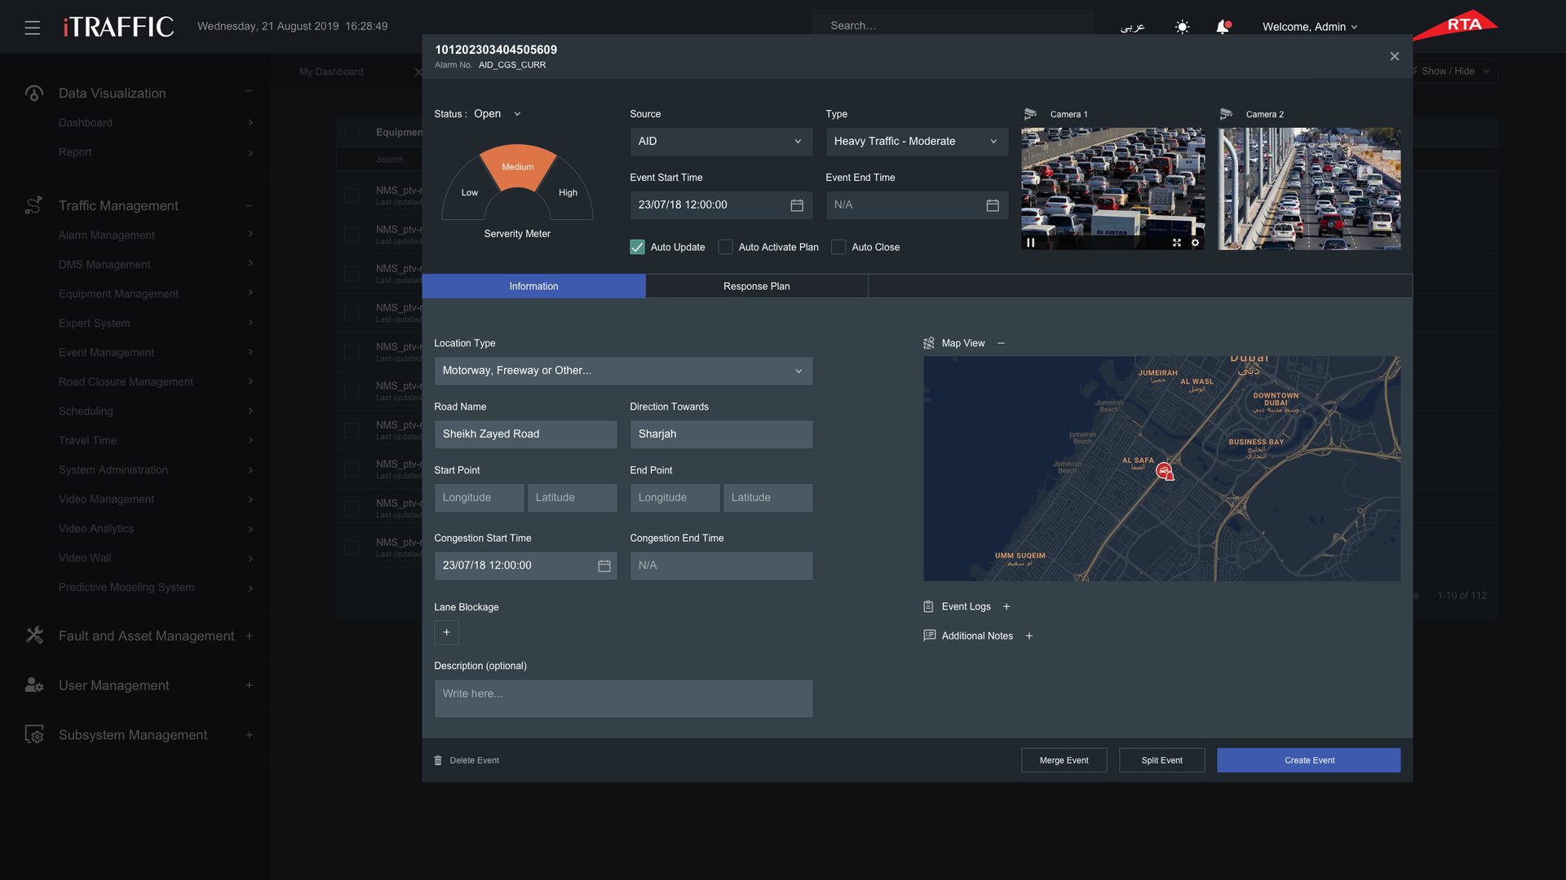The image size is (1566, 880).
Task: Click the Map View icon
Action: (929, 343)
